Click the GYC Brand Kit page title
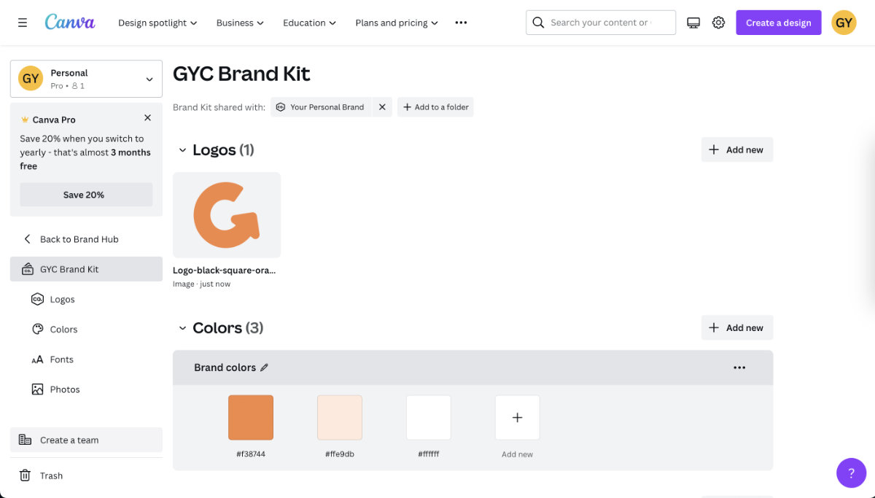 click(241, 74)
